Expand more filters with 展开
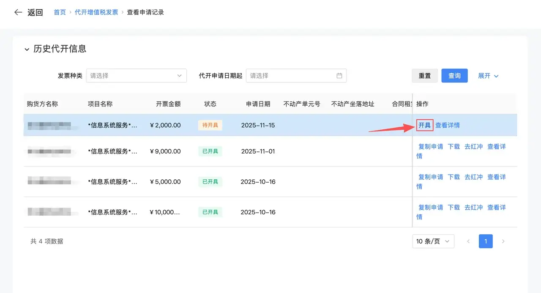Screen dimensions: 541x293 coord(488,76)
